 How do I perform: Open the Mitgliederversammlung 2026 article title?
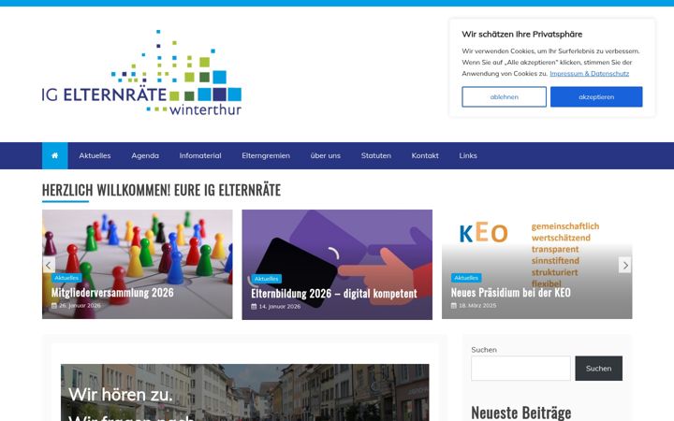112,293
